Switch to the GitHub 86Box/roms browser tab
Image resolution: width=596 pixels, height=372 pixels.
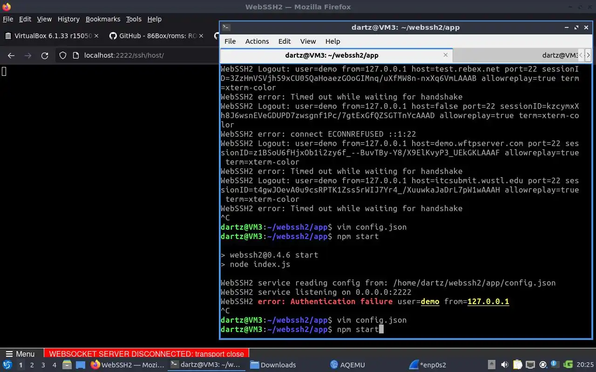pyautogui.click(x=157, y=36)
